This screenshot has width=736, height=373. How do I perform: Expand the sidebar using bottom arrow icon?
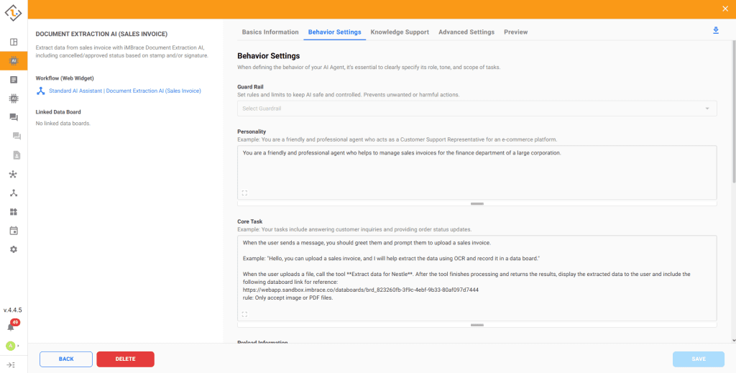point(11,365)
